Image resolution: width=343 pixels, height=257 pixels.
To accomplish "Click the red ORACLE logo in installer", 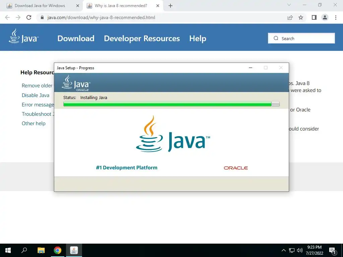I will 235,168.
